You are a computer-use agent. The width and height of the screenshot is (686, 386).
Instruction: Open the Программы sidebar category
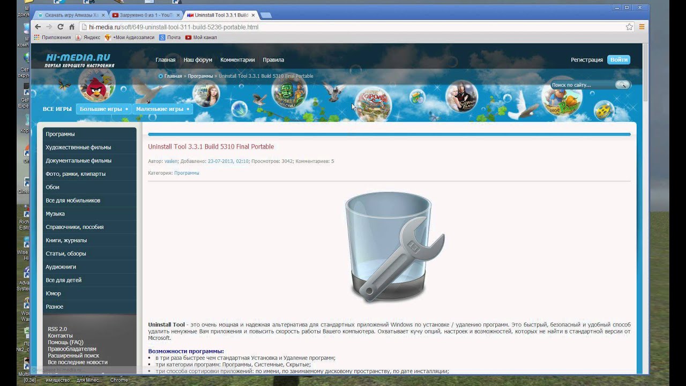click(90, 134)
